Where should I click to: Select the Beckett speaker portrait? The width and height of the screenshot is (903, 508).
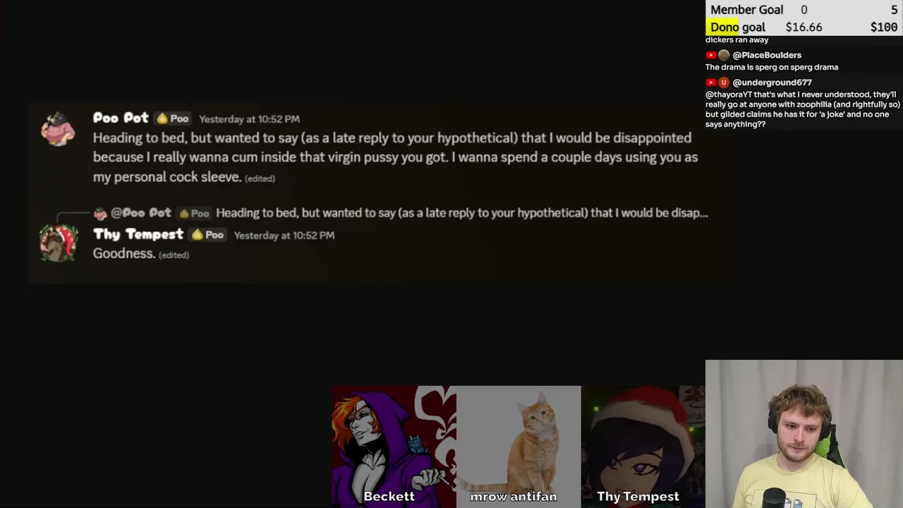[x=394, y=447]
